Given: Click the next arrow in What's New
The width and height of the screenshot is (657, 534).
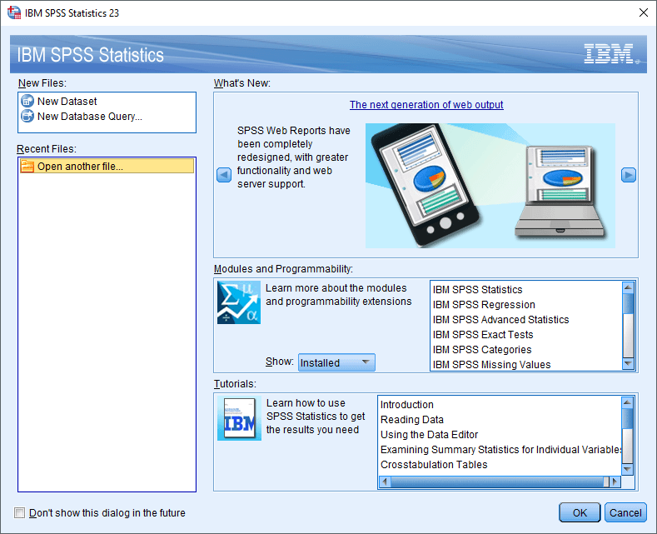Looking at the screenshot, I should pos(629,175).
